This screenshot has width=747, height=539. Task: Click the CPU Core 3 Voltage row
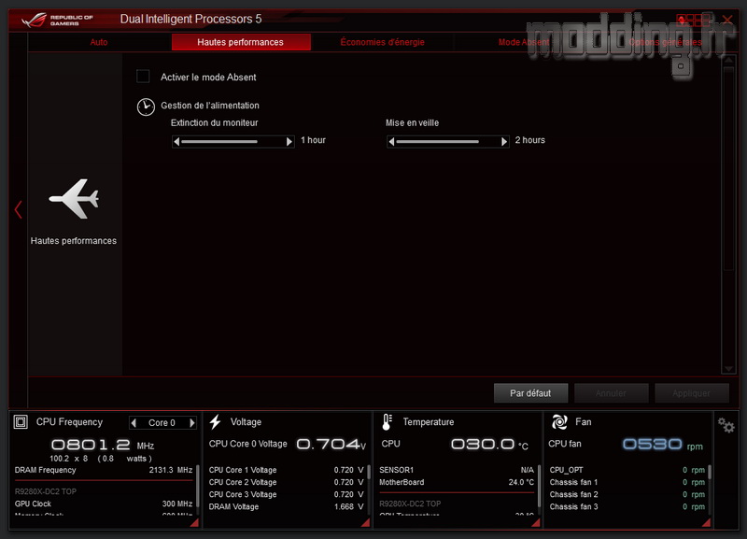pos(286,495)
